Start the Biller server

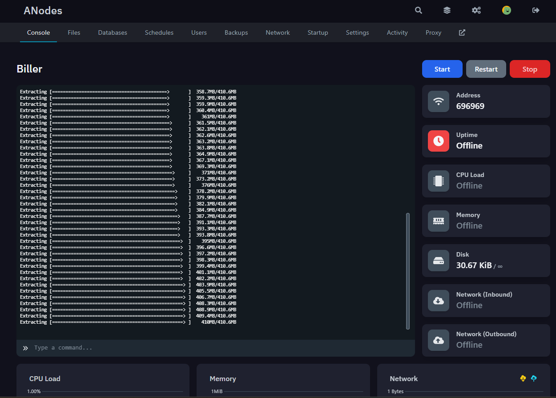442,69
